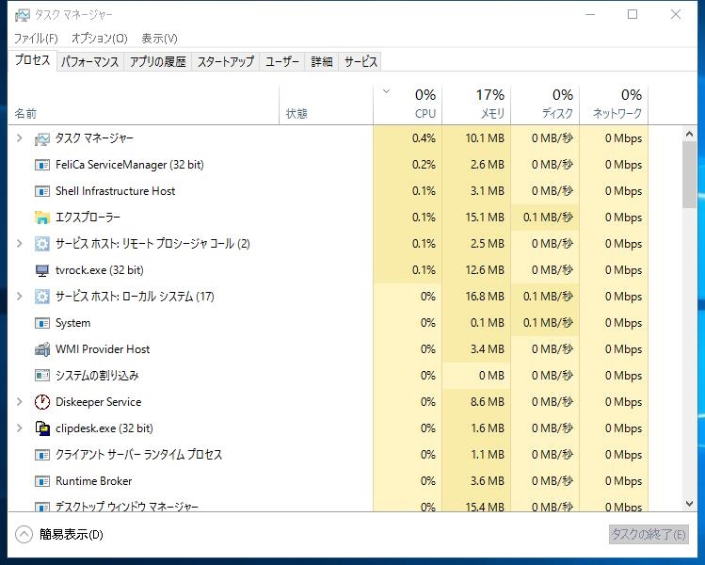Click the FeliCa ServiceManager process icon
The width and height of the screenshot is (705, 565).
click(41, 165)
